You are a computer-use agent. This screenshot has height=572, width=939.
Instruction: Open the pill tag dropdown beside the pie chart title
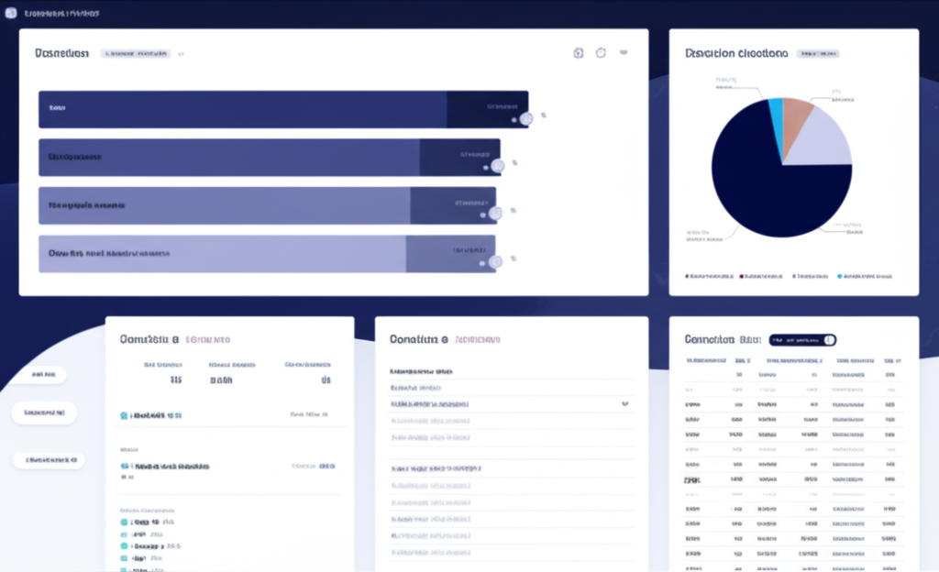pos(819,54)
